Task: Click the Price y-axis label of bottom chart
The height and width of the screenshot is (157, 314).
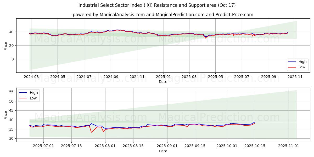Action: [6, 115]
